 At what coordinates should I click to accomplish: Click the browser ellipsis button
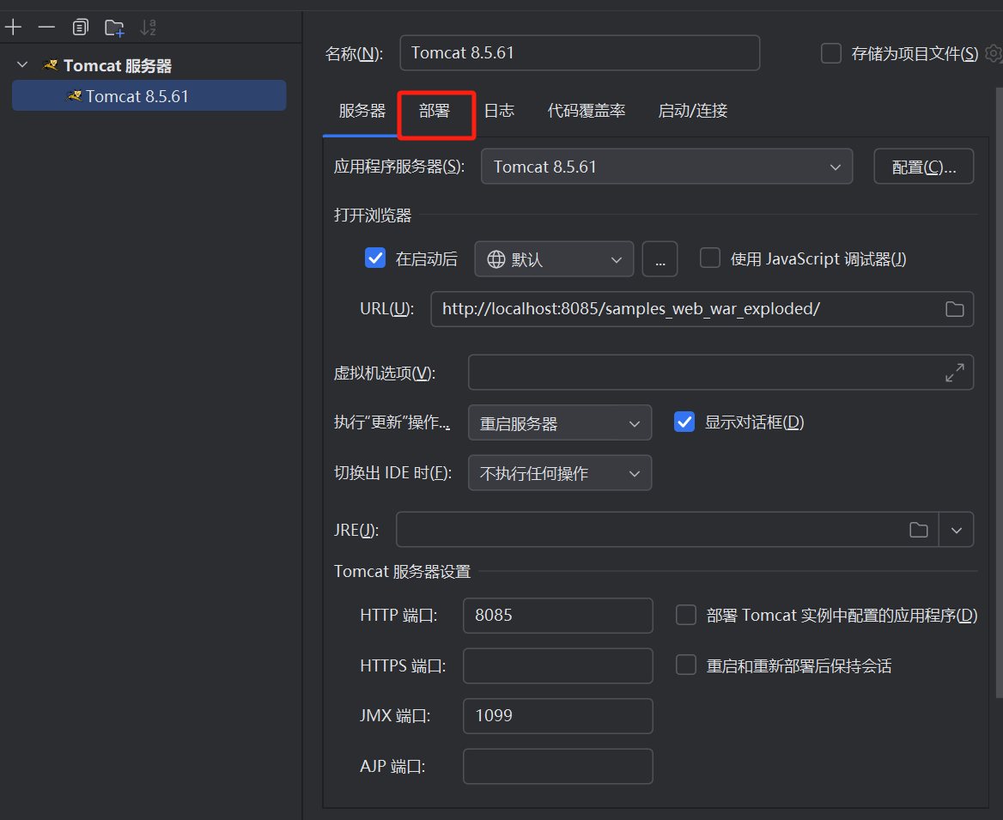pos(660,259)
